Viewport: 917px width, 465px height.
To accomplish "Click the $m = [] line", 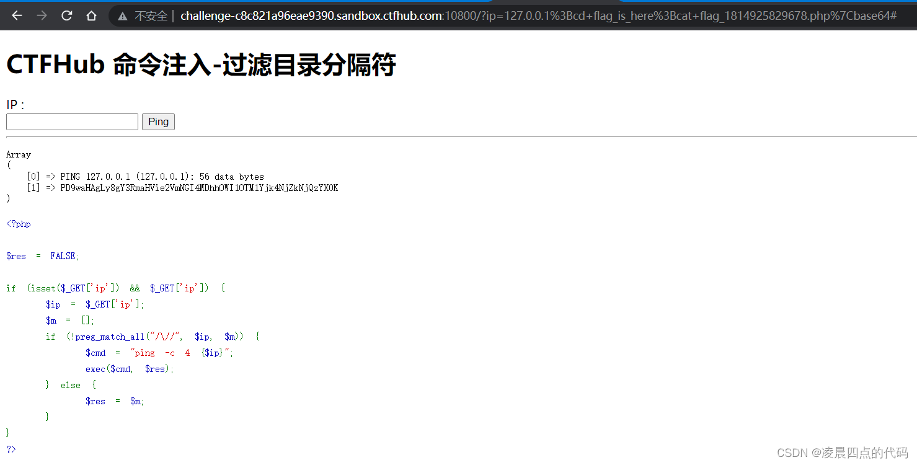I will (70, 321).
